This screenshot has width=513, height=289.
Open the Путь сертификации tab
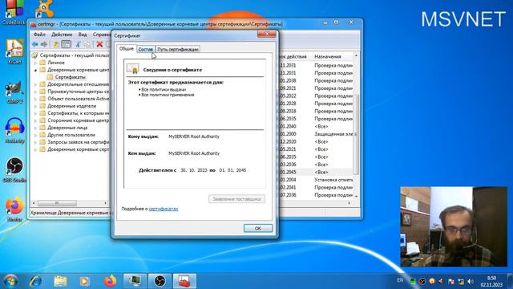click(x=178, y=49)
